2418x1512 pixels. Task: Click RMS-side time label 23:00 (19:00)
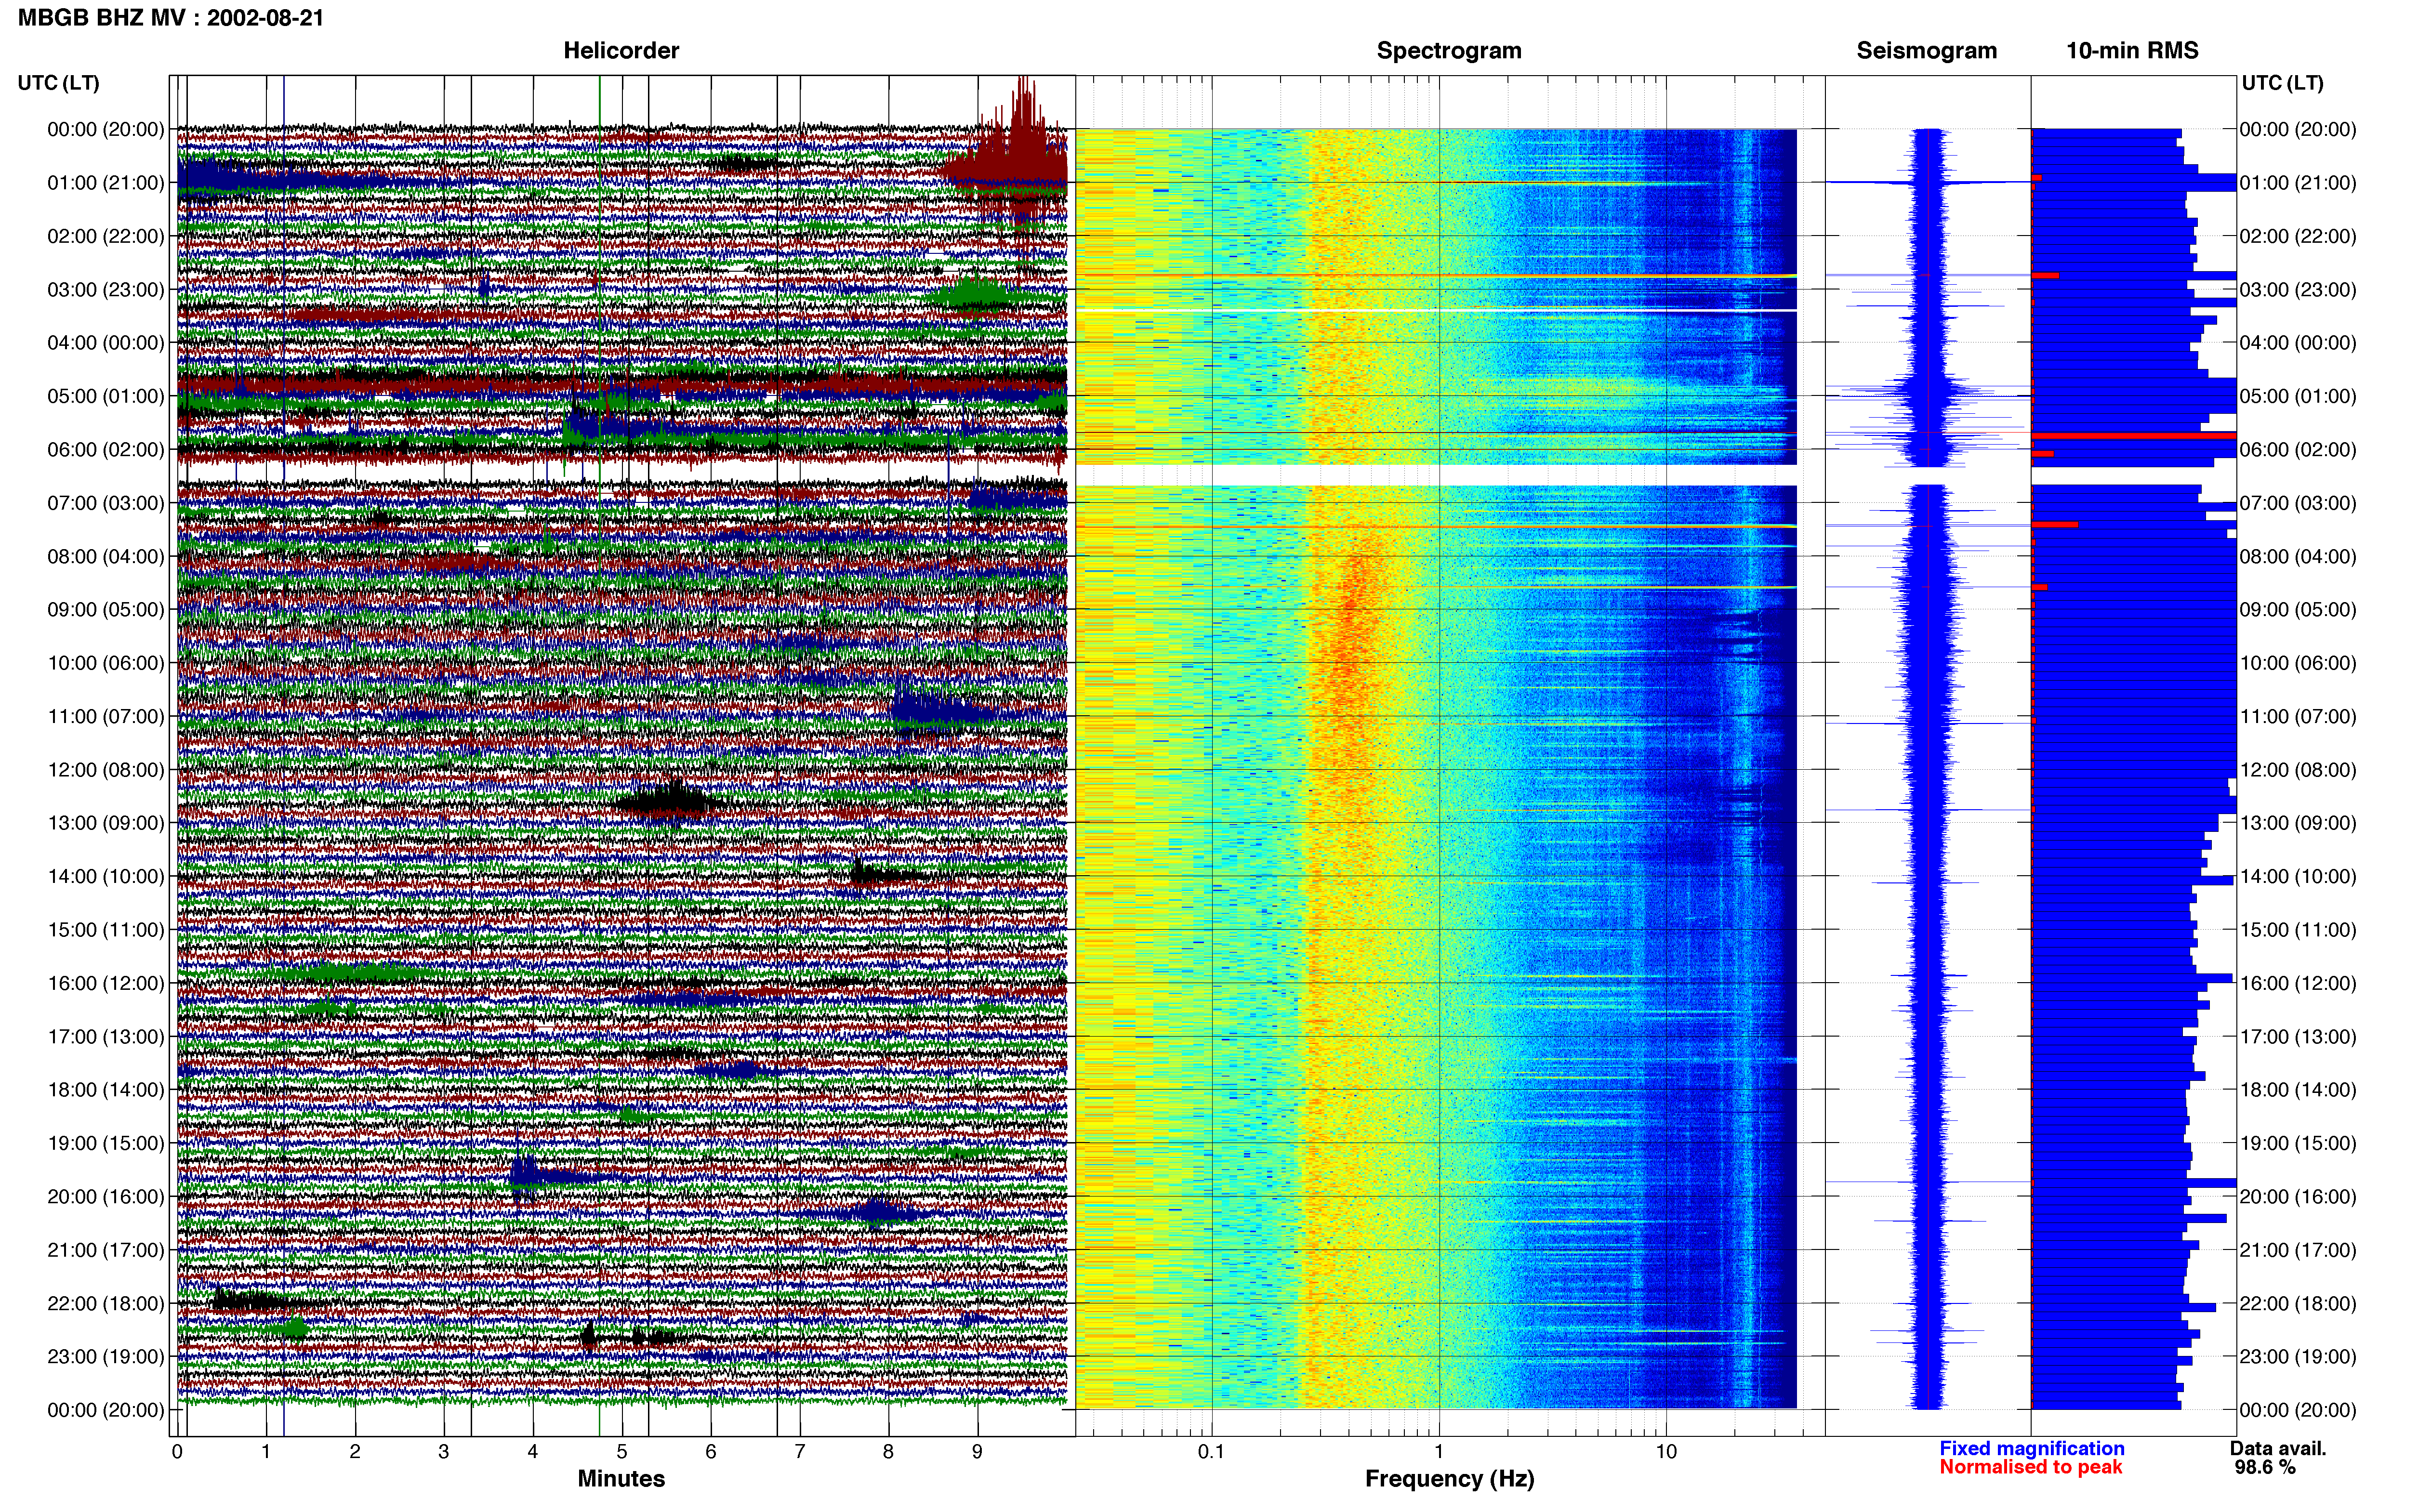click(x=2298, y=1357)
